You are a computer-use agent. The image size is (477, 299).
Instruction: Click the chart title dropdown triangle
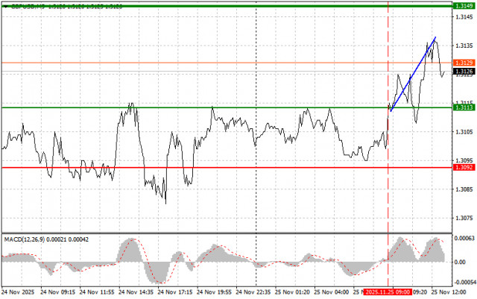(5, 7)
